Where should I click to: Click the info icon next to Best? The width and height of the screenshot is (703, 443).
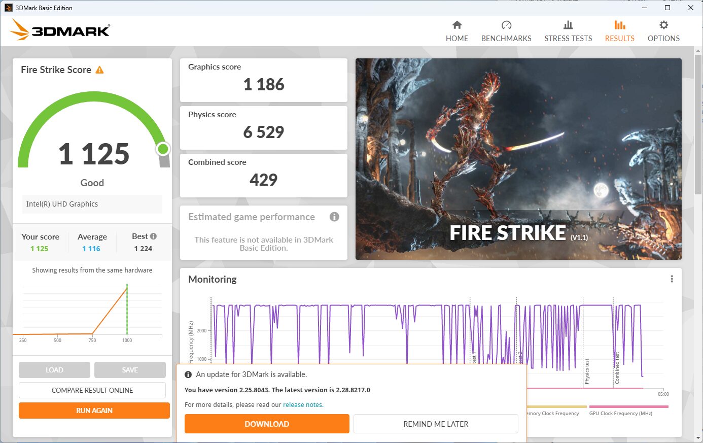click(154, 236)
